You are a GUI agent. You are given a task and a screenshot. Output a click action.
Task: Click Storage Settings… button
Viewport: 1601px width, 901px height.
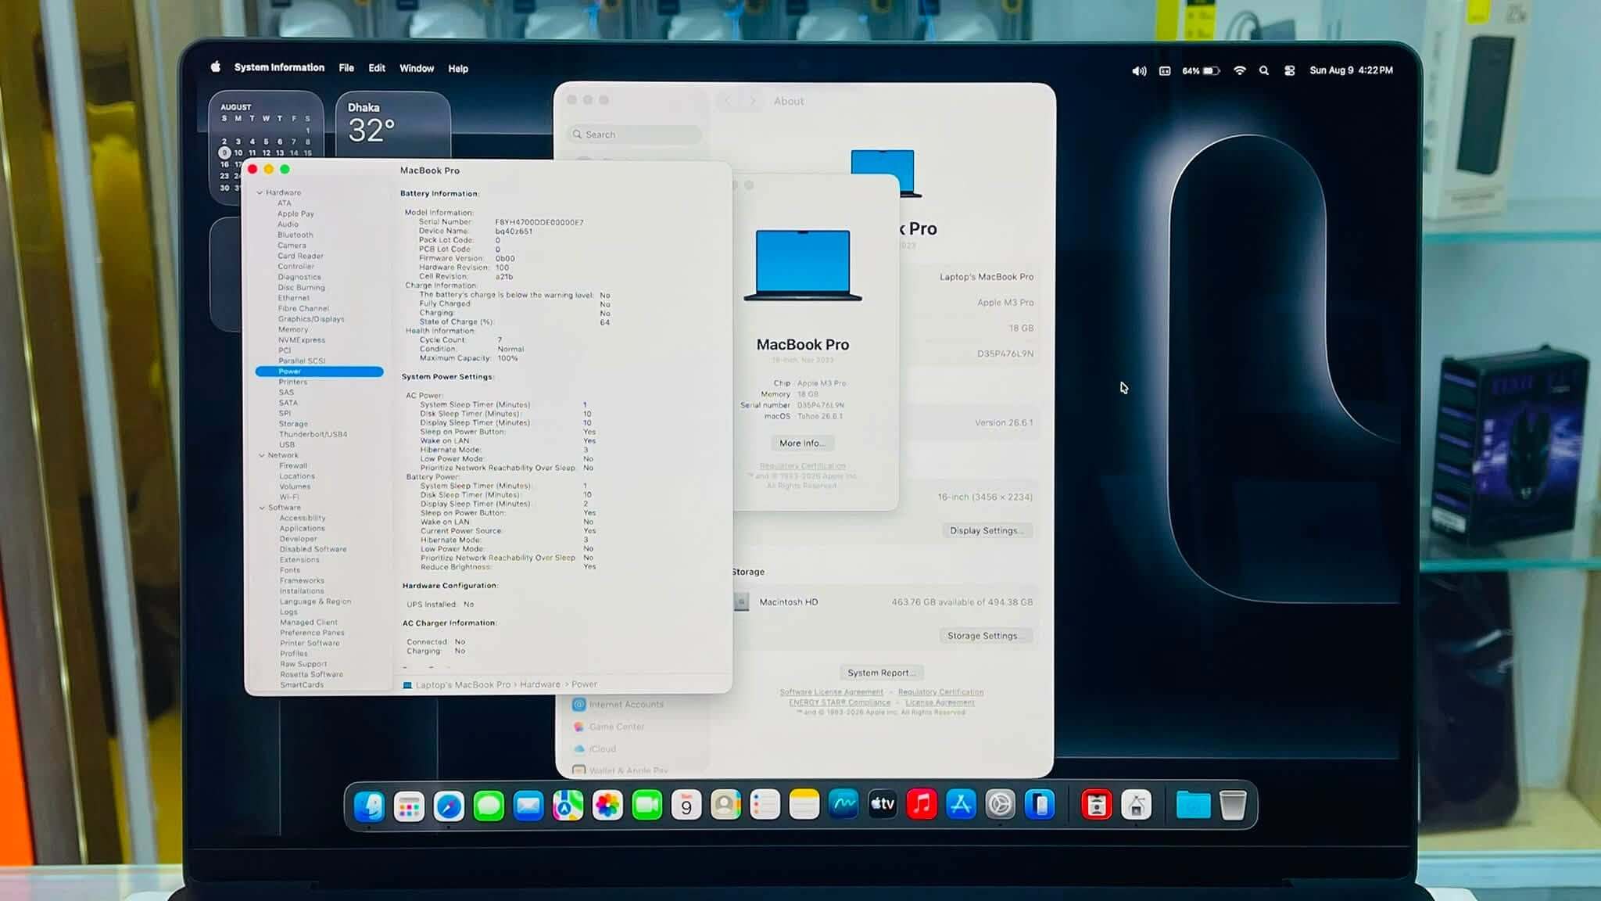[x=985, y=636]
